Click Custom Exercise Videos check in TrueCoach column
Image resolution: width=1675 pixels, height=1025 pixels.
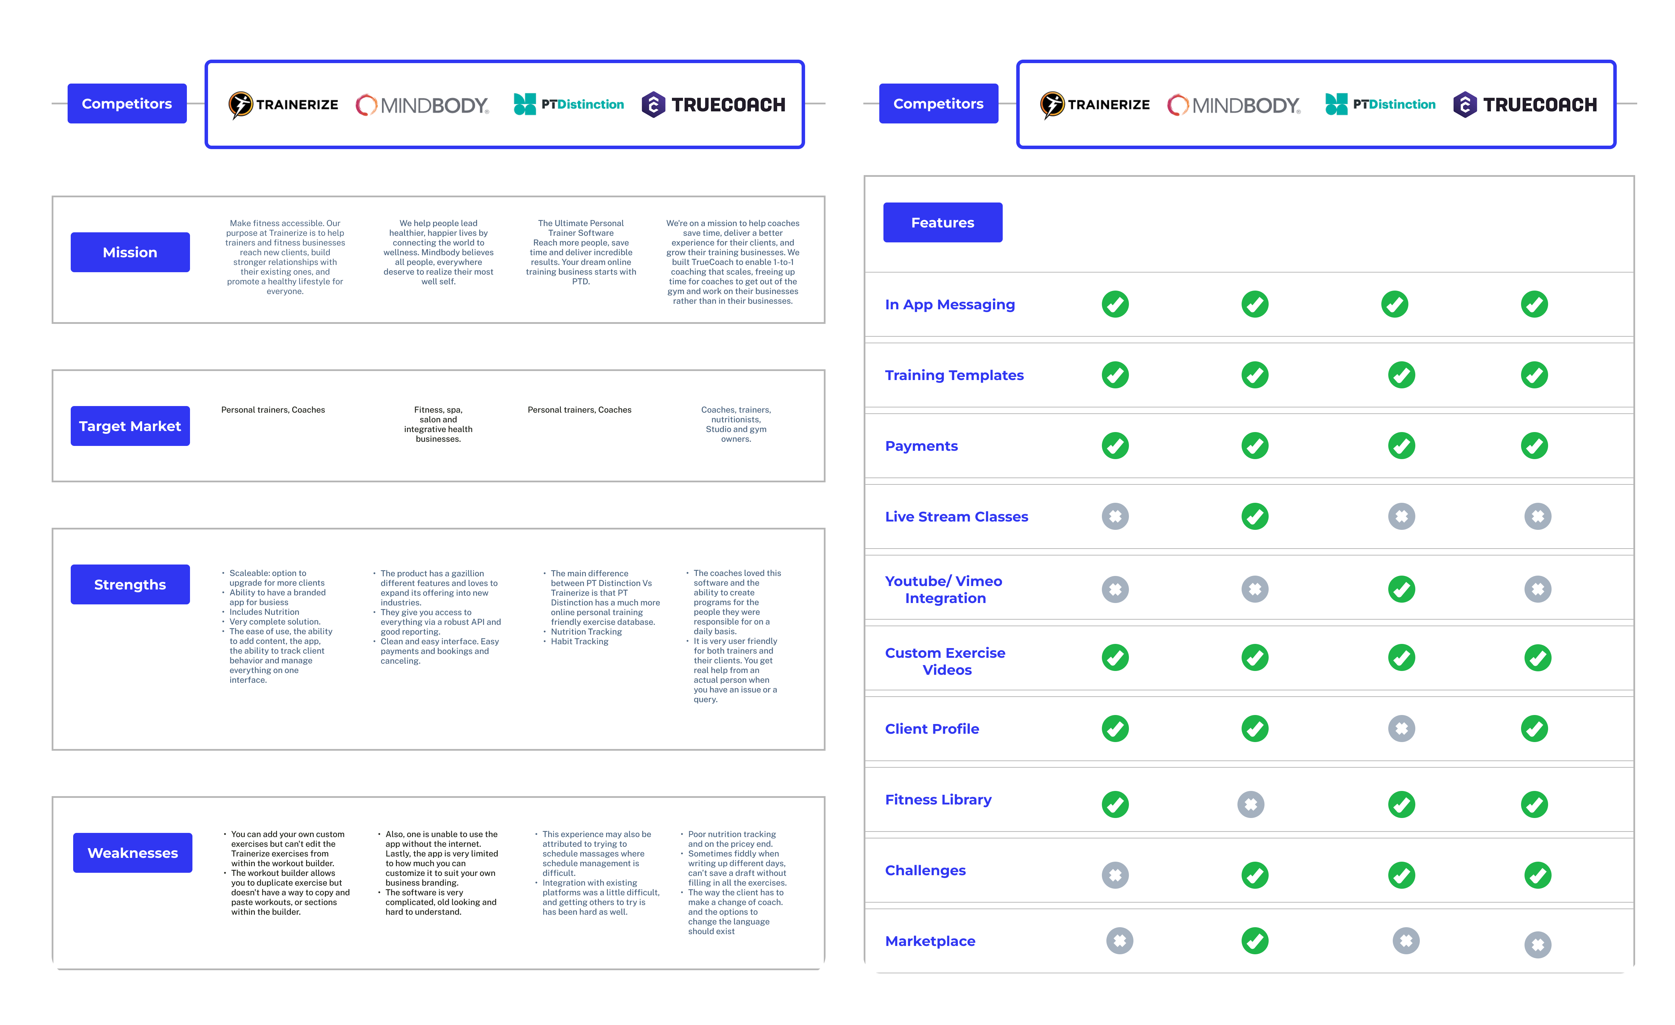1538,658
